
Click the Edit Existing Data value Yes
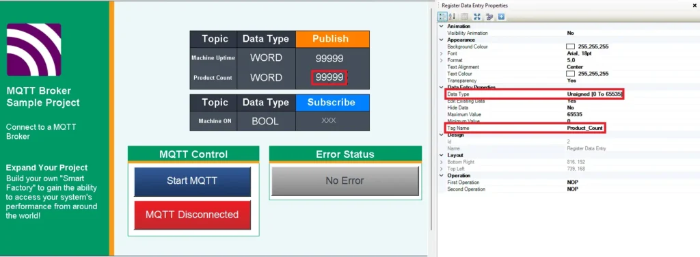(571, 101)
